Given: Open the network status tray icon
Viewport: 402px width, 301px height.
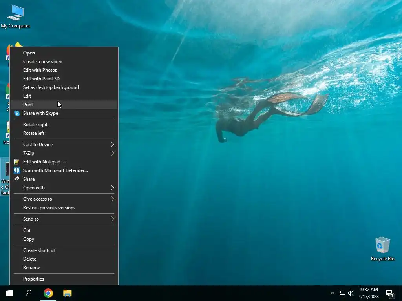Looking at the screenshot, I should pos(342,293).
